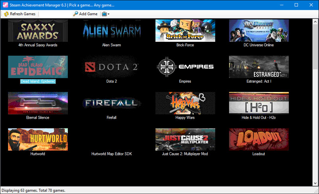Click the Refresh Games button

point(20,14)
